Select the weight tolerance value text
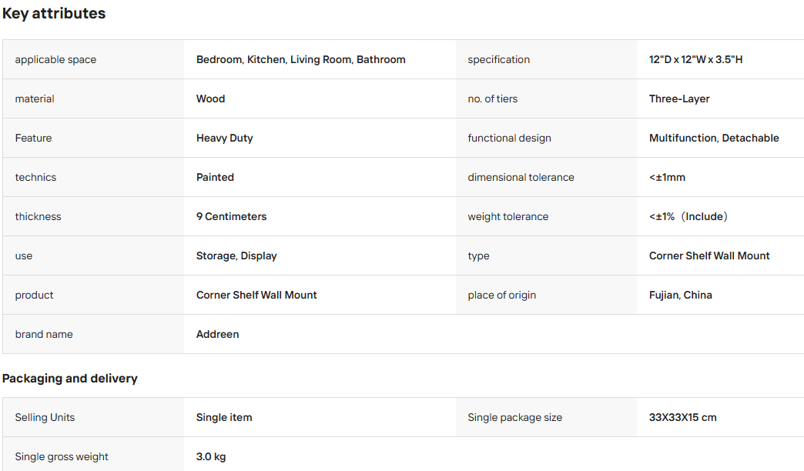Viewport: 804px width, 471px height. (x=688, y=217)
